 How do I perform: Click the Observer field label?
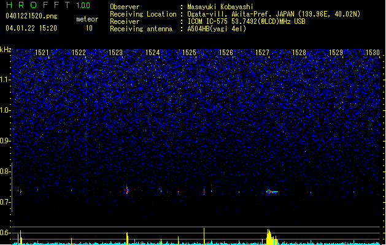click(x=125, y=7)
